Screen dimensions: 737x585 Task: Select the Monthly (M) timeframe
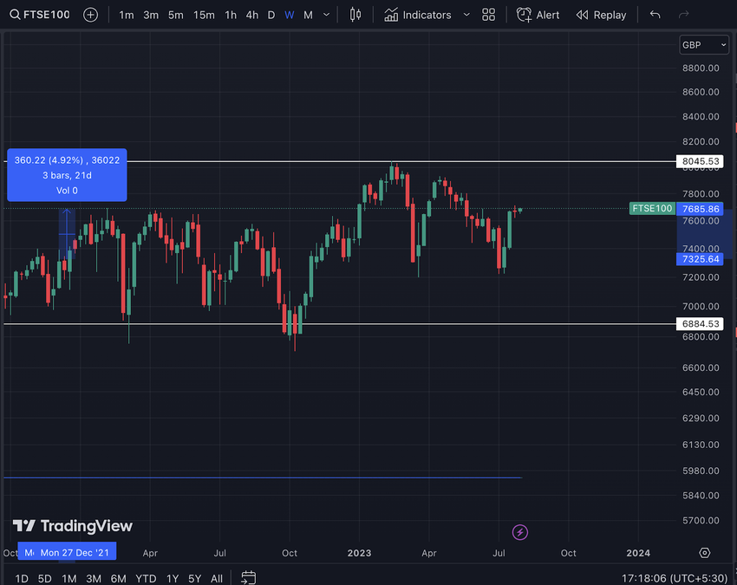pyautogui.click(x=308, y=15)
